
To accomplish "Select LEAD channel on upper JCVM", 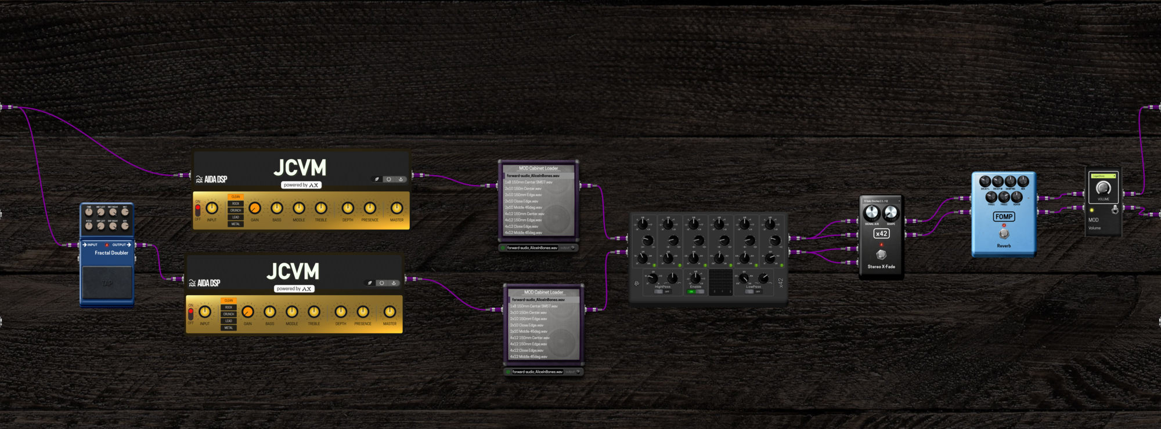I will 236,217.
